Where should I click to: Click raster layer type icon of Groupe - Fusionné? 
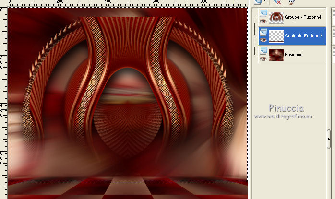pyautogui.click(x=263, y=13)
